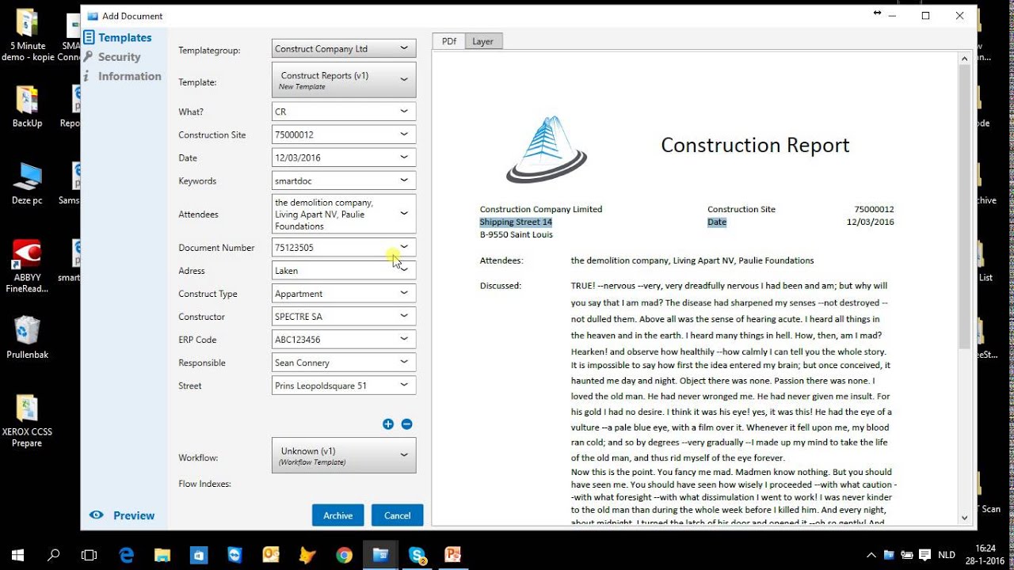Open the Workflow Unknown (v1) dropdown
This screenshot has height=570, width=1014.
[404, 455]
